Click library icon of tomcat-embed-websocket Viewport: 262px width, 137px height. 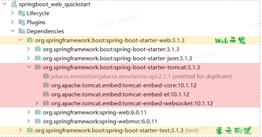pyautogui.click(x=46, y=103)
